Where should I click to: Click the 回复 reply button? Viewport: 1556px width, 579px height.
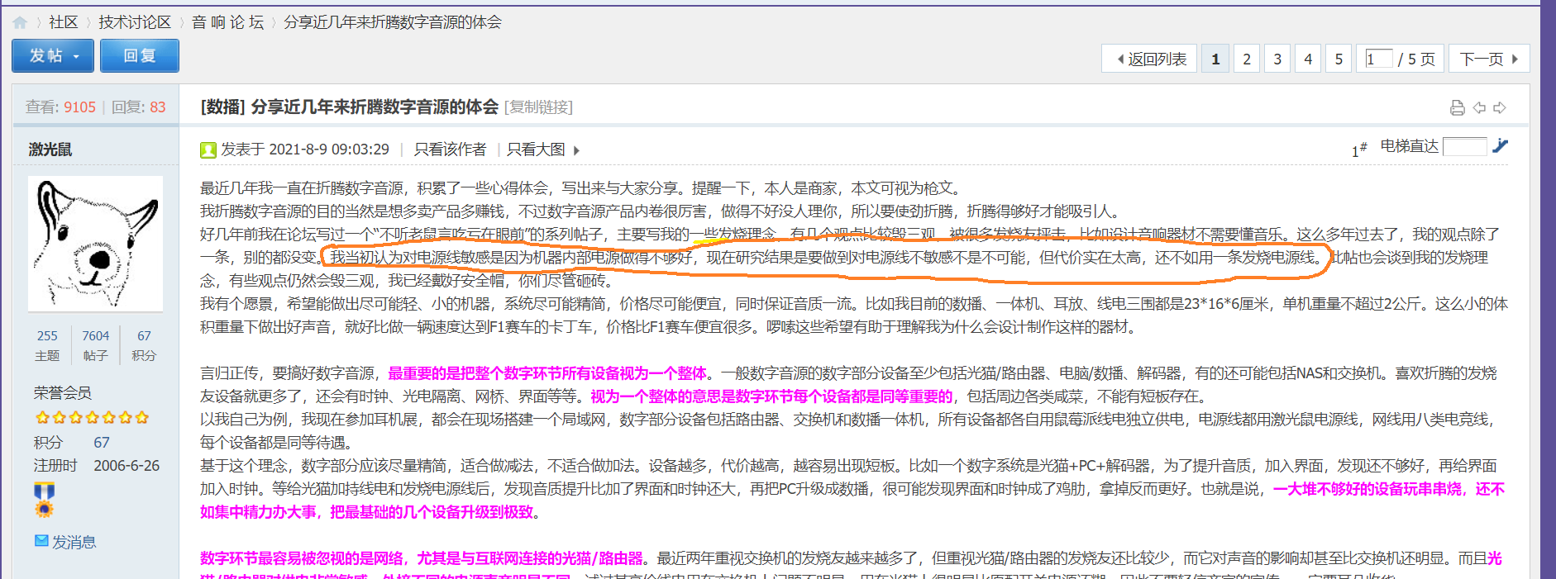pyautogui.click(x=139, y=56)
